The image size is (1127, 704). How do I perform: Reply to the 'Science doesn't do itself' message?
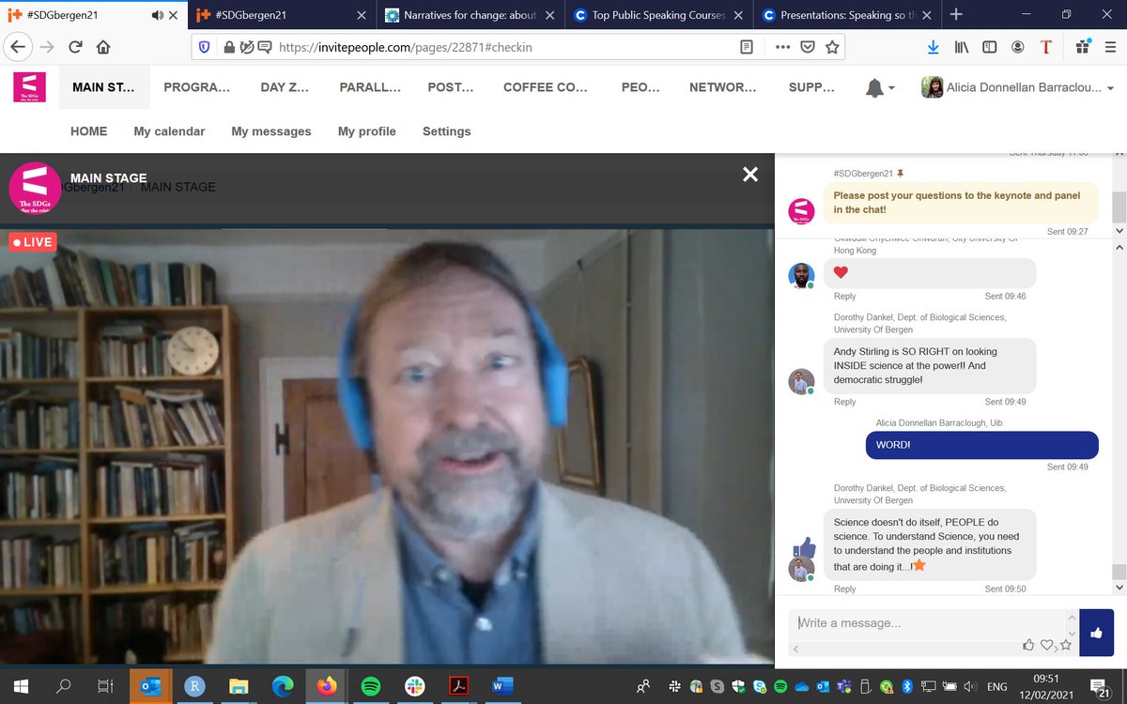point(844,589)
